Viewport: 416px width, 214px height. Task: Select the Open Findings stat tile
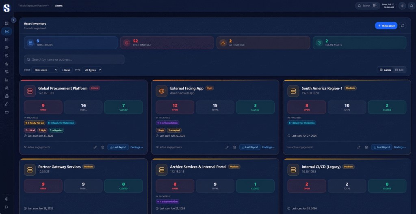tap(167, 43)
